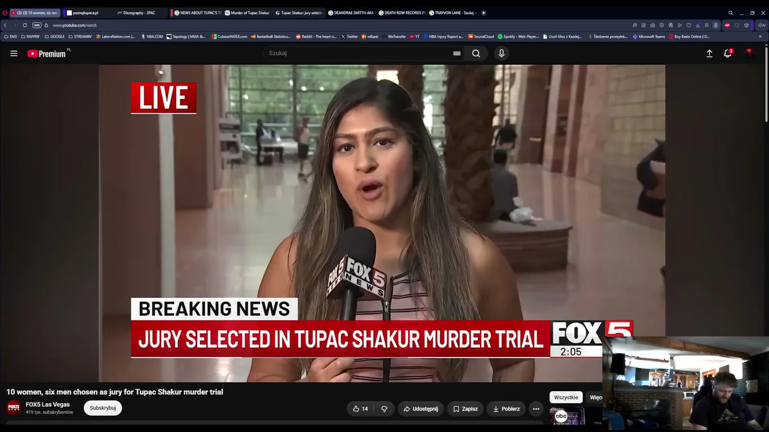Show more bookmarks with the overflow chevron
This screenshot has width=769, height=432.
click(x=760, y=37)
